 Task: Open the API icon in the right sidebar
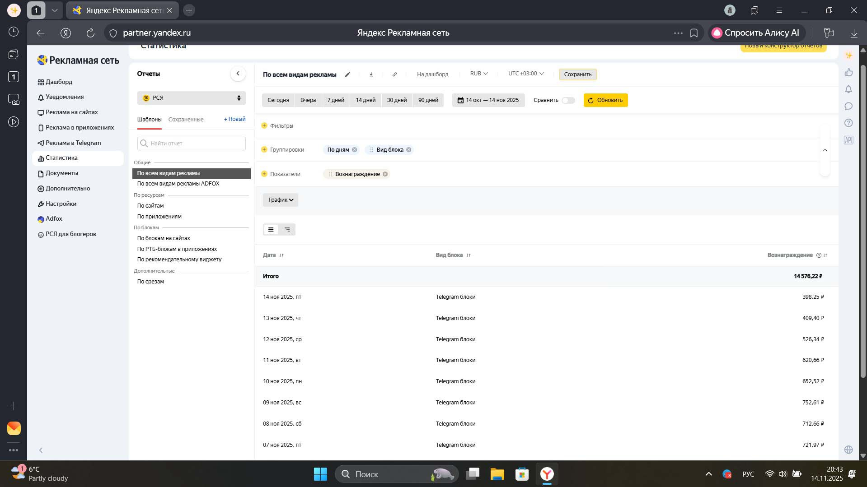[848, 140]
